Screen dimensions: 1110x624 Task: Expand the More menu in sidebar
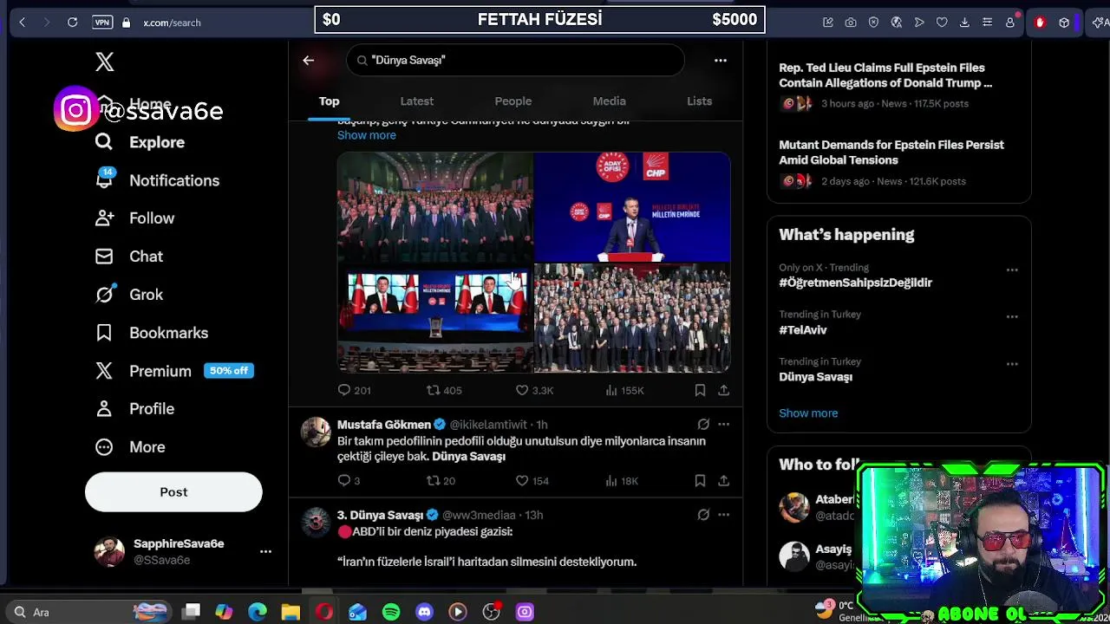(129, 447)
